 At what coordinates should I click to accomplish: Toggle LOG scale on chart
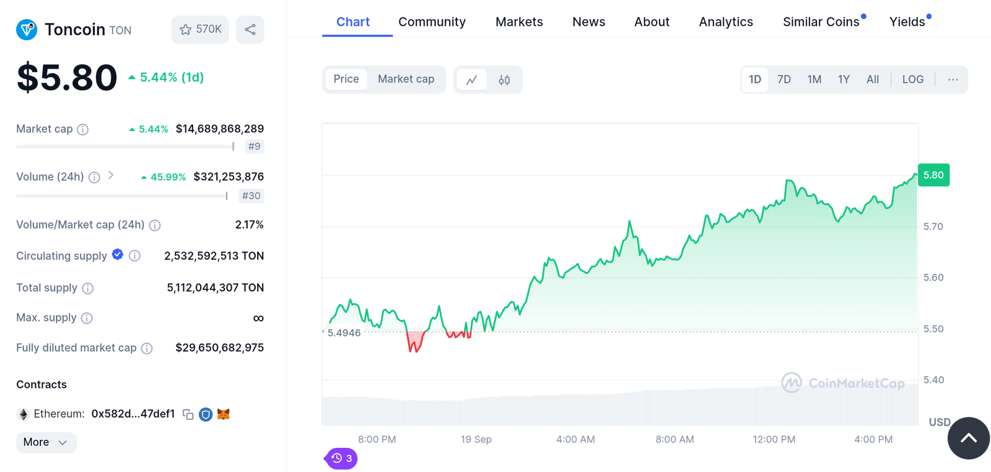point(913,79)
